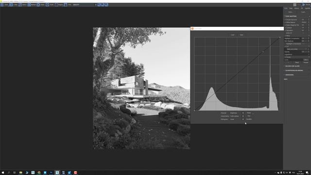
Task: Open File Explorer from the taskbar
Action: 20,173
